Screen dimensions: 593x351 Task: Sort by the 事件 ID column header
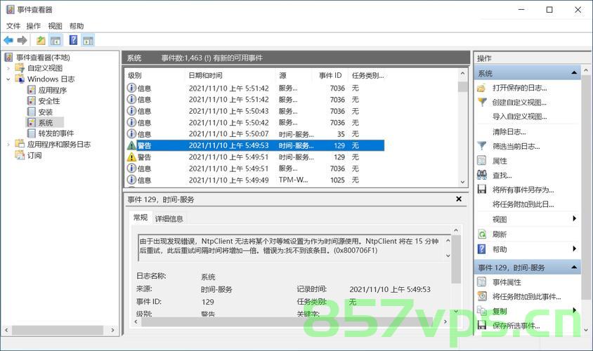click(330, 75)
